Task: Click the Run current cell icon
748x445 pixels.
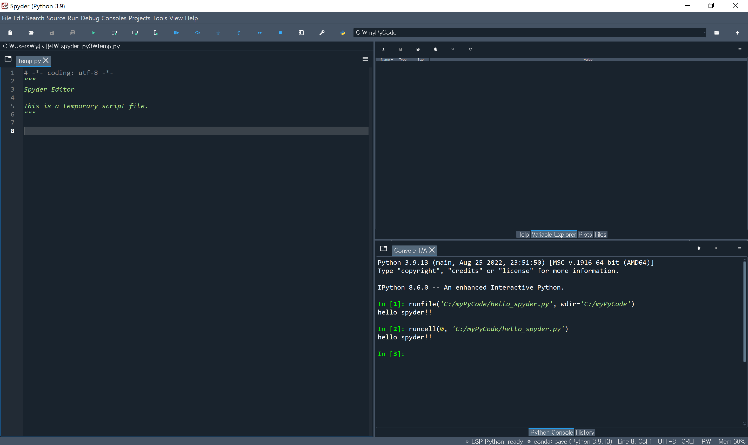Action: 114,33
